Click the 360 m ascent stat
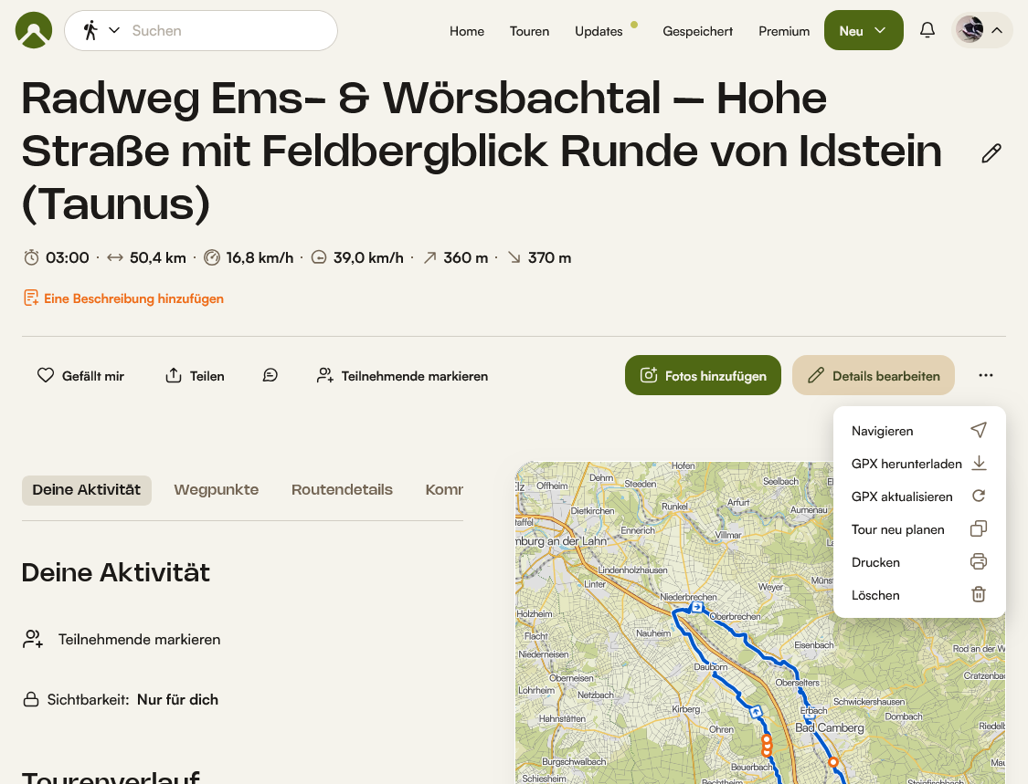The height and width of the screenshot is (784, 1028). 455,258
